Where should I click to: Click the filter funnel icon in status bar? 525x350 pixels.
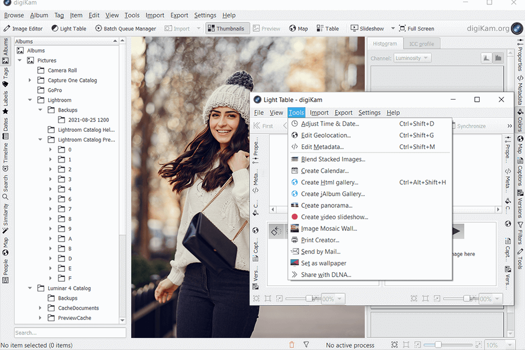[306, 345]
